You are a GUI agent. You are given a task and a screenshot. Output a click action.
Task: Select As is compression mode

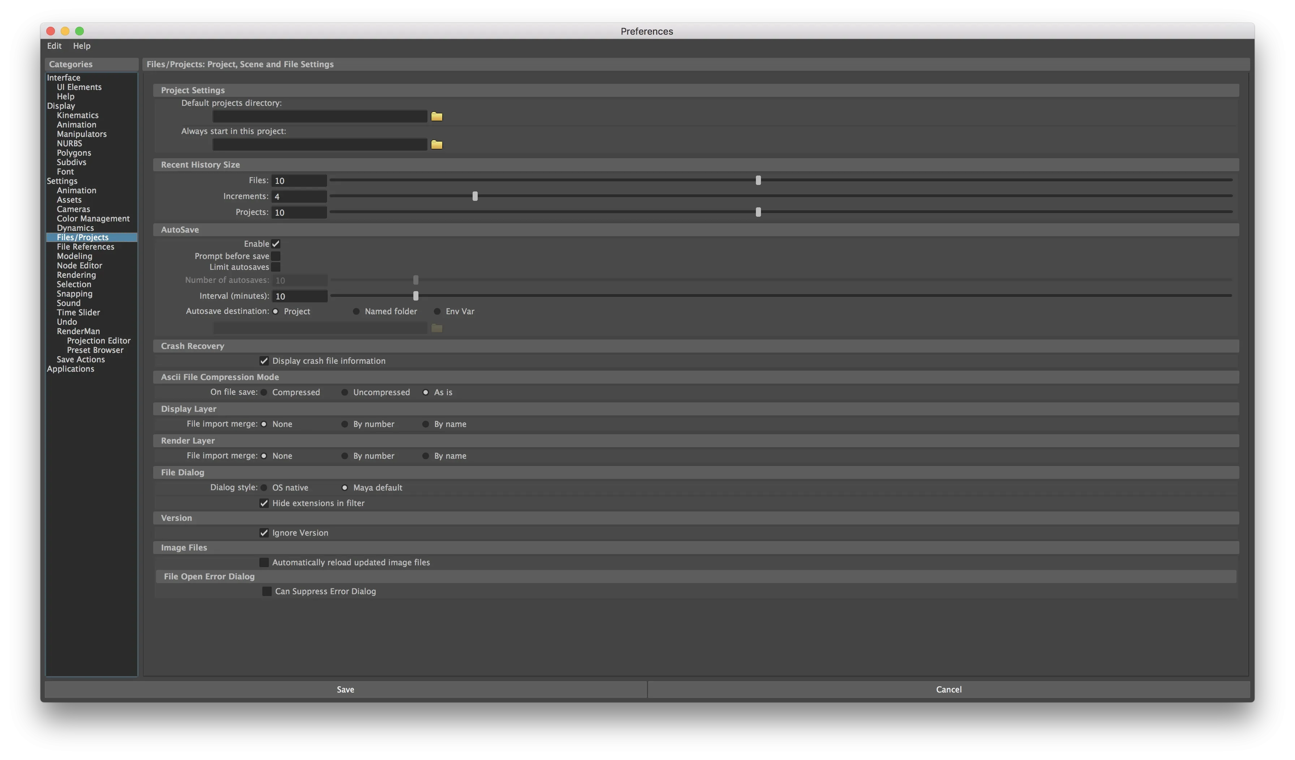[x=426, y=393]
